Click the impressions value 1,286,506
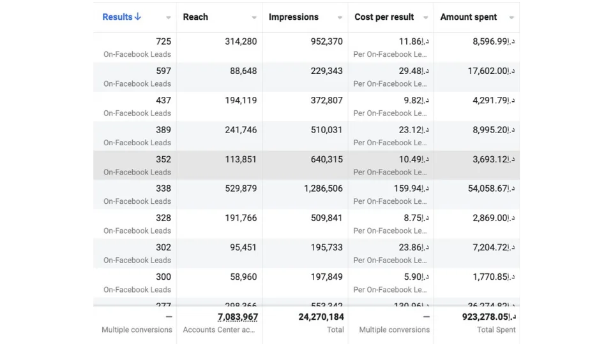 pos(323,189)
